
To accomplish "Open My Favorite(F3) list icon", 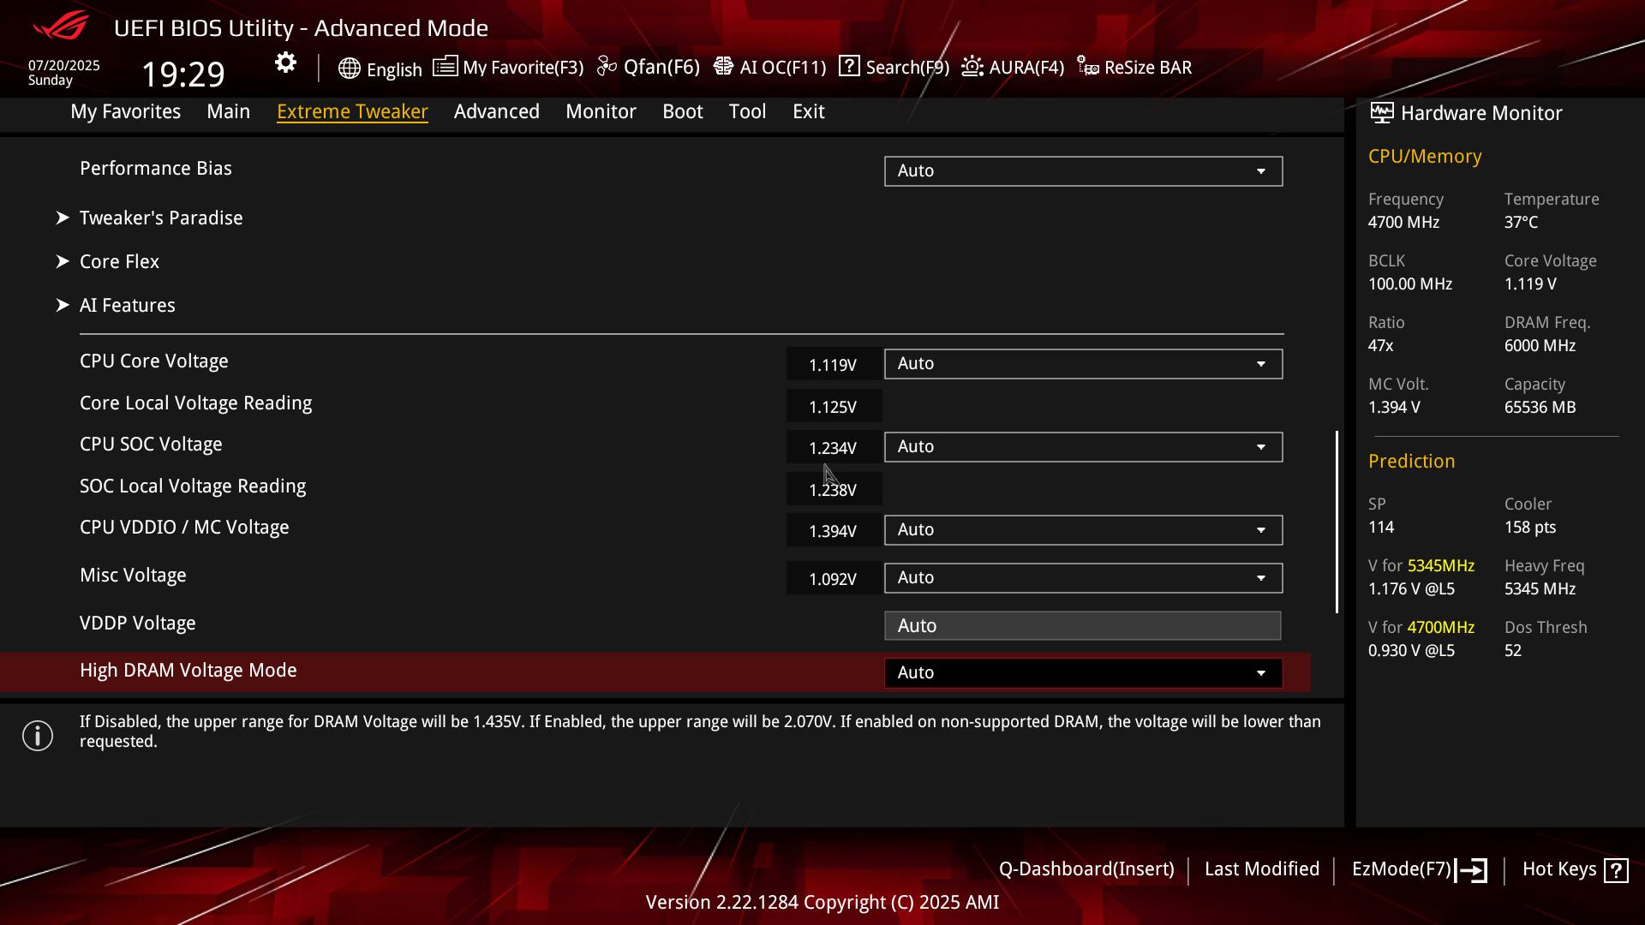I will point(445,67).
